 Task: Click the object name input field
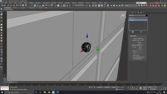point(137,15)
